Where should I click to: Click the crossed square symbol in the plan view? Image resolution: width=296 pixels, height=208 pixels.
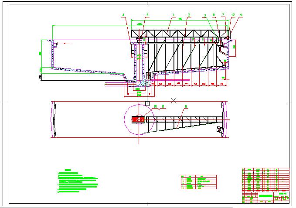[x=219, y=130]
